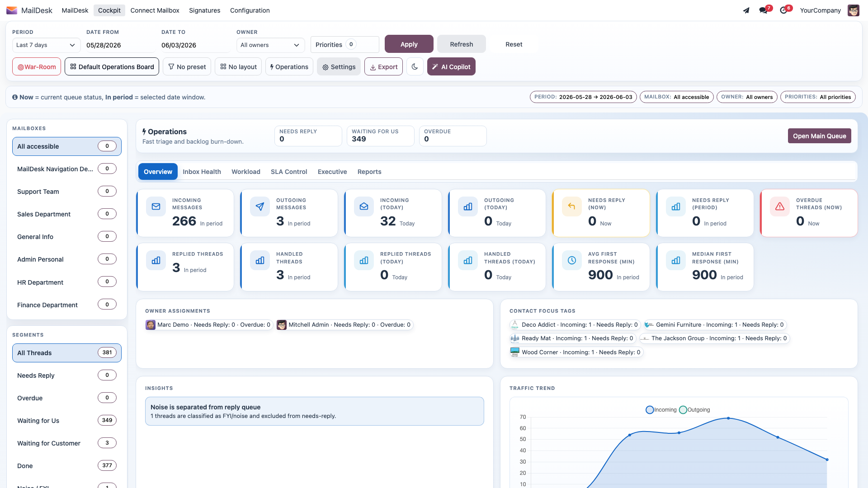Image resolution: width=868 pixels, height=488 pixels.
Task: Click the Gemini Furniture logo tag icon
Action: pyautogui.click(x=649, y=325)
